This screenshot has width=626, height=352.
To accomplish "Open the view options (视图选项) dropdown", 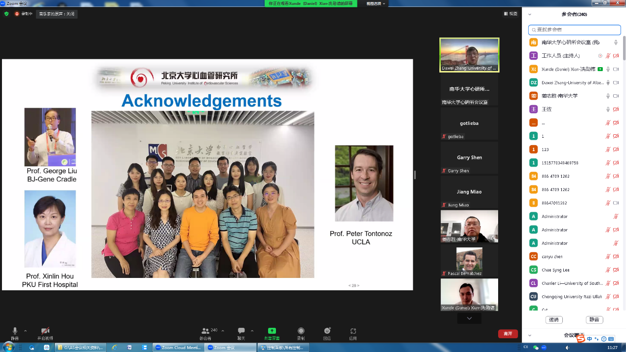I will pyautogui.click(x=375, y=3).
